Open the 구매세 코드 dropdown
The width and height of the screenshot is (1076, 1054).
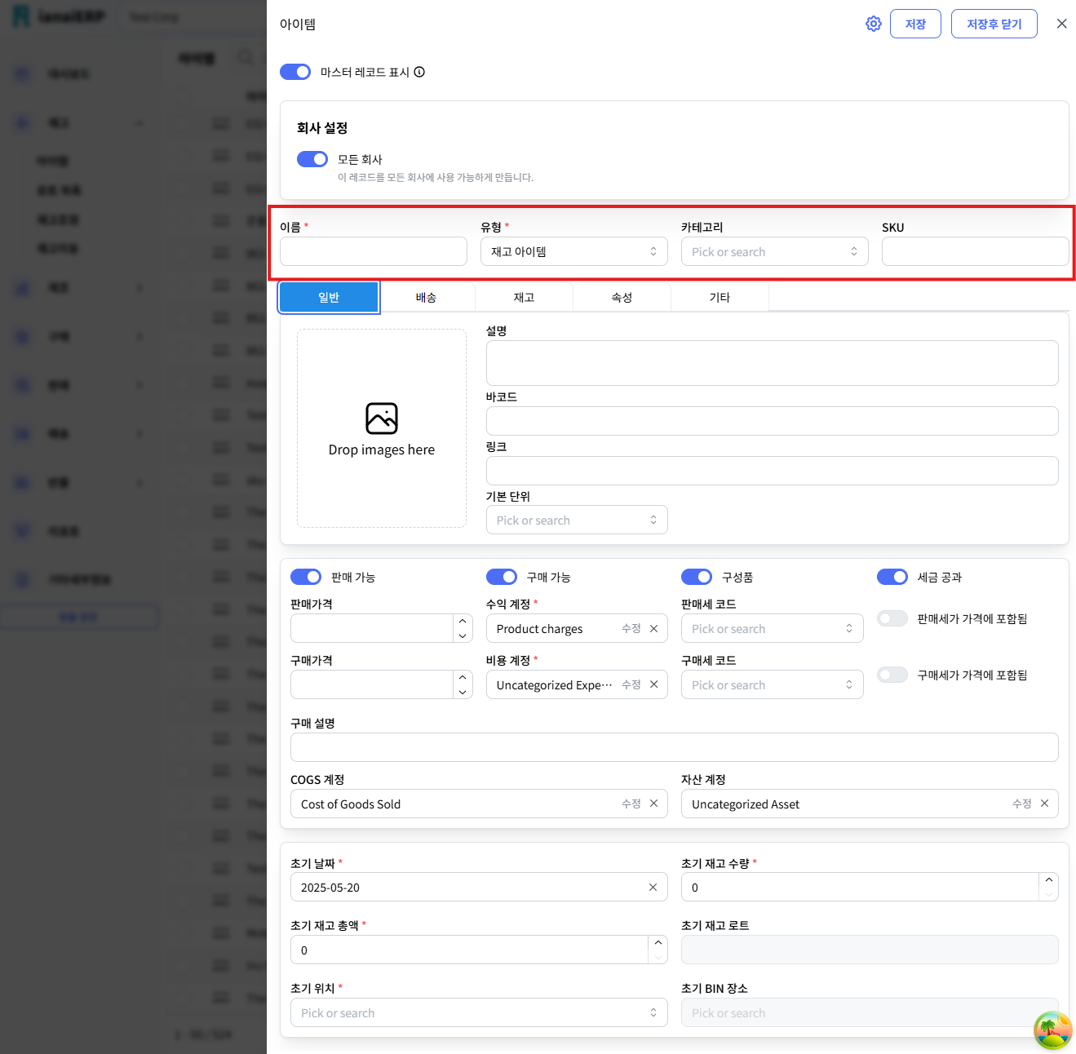(773, 684)
